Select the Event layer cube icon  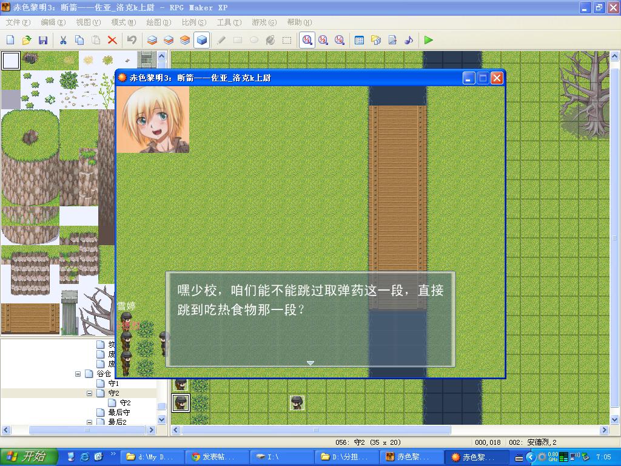(201, 40)
